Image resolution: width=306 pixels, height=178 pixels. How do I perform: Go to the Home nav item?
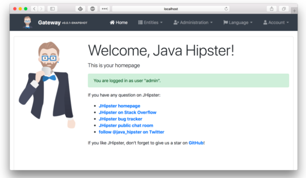(118, 23)
